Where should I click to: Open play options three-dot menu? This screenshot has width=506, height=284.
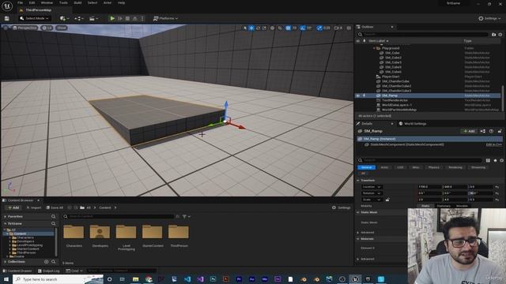coord(142,18)
